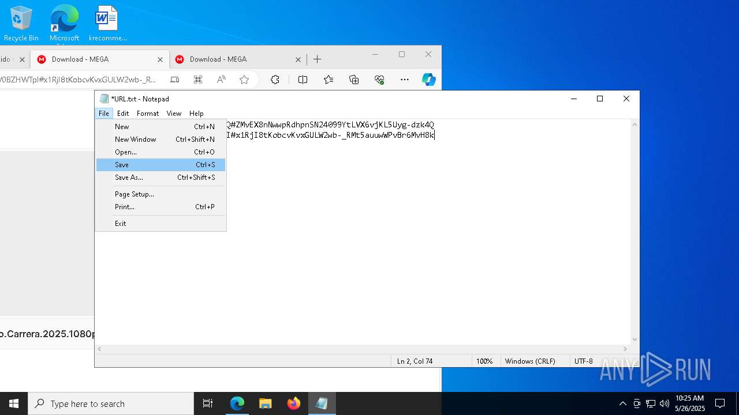Screen dimensions: 739x415
Task: Open Notepad Edit menu
Action: (123, 114)
